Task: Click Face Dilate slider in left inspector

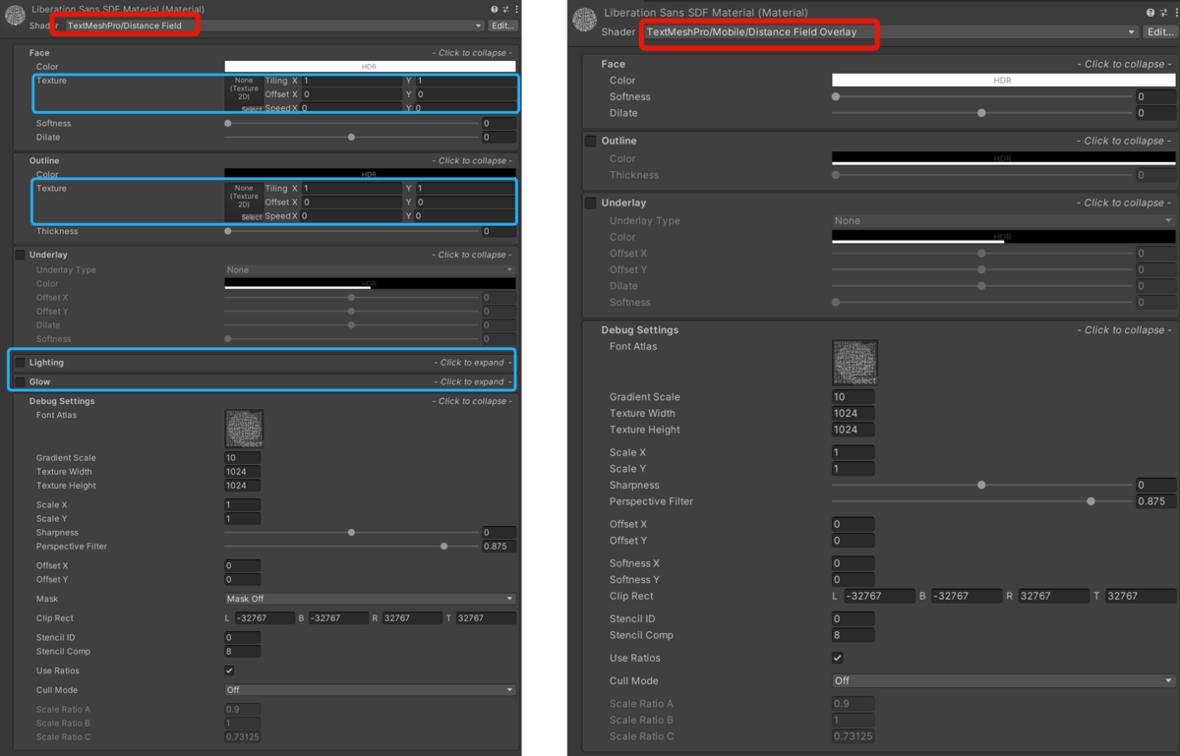Action: point(352,138)
